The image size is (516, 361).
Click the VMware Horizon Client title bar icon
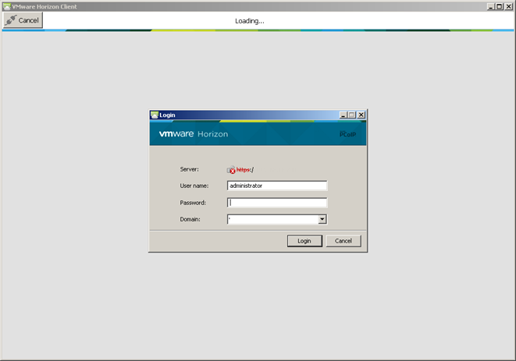[x=6, y=6]
